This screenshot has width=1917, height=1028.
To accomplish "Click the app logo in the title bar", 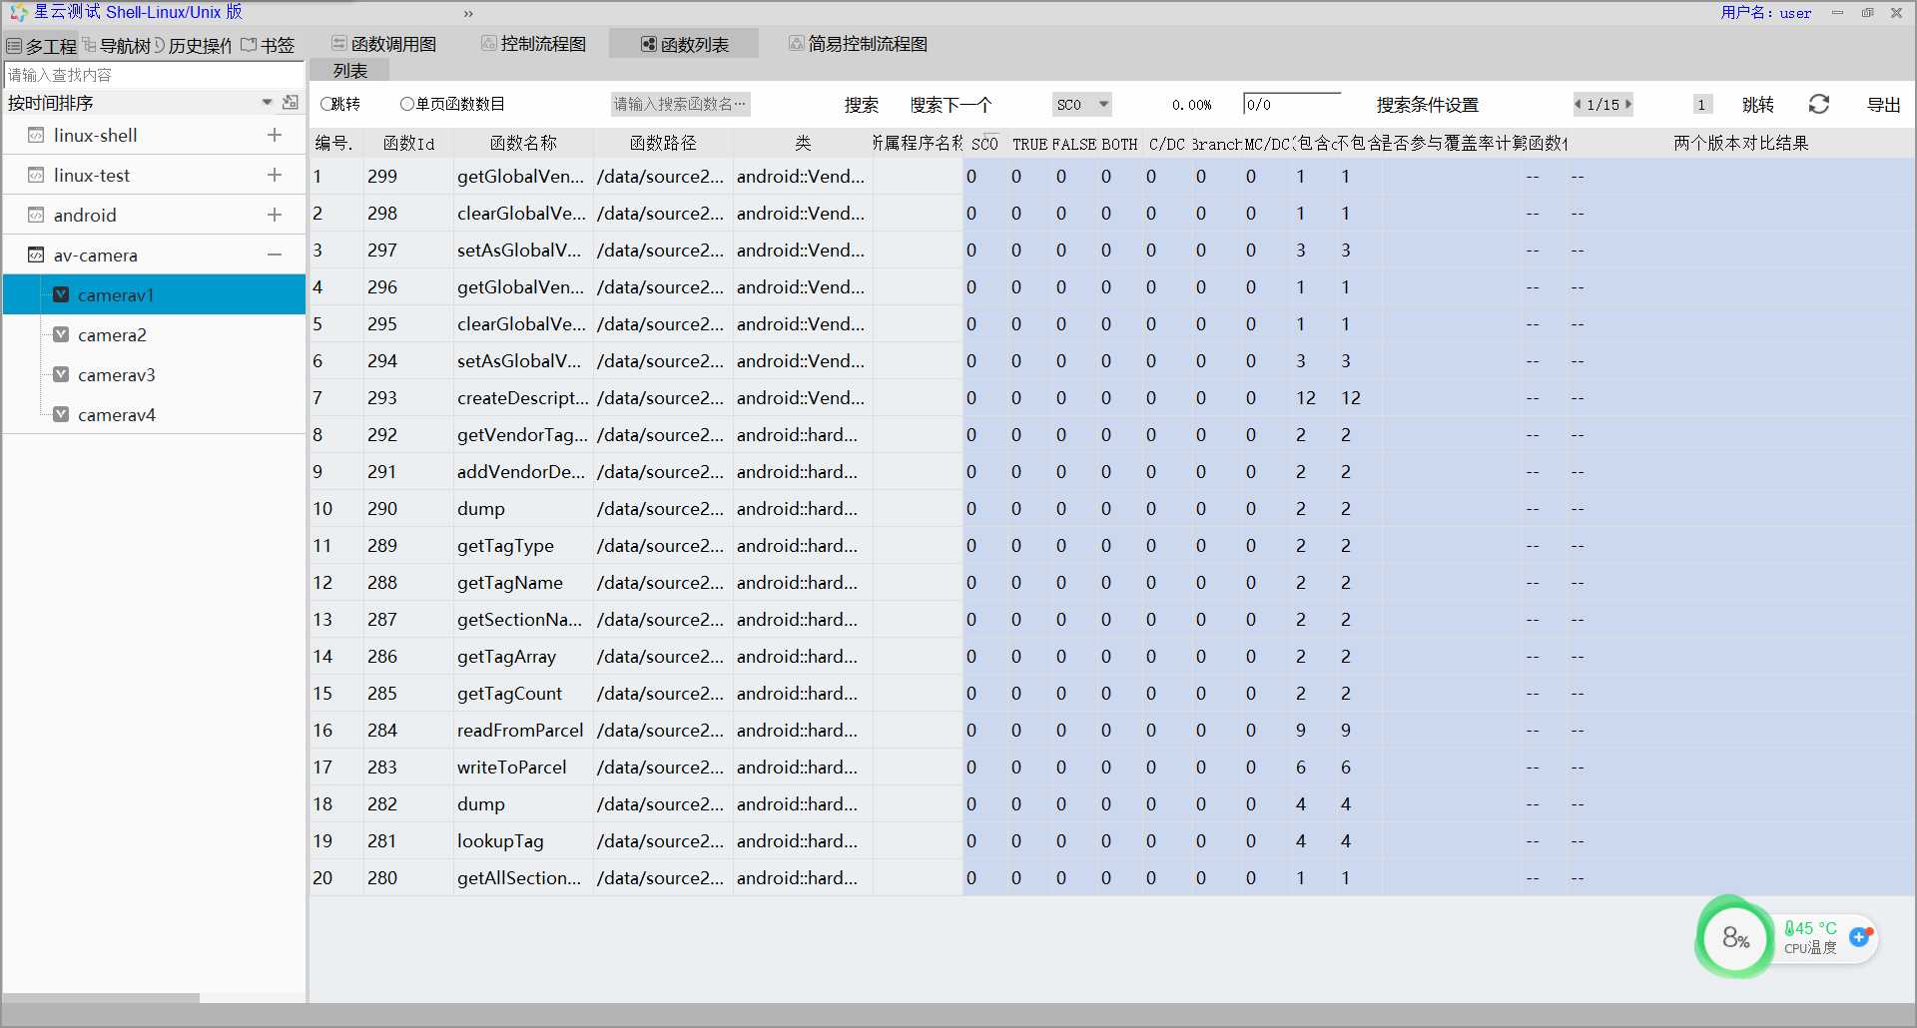I will 18,12.
